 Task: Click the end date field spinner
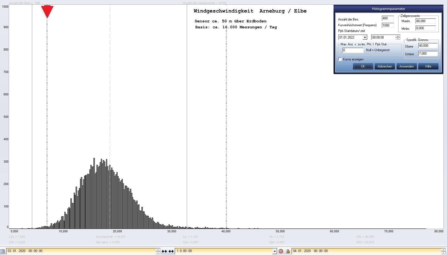[443, 251]
